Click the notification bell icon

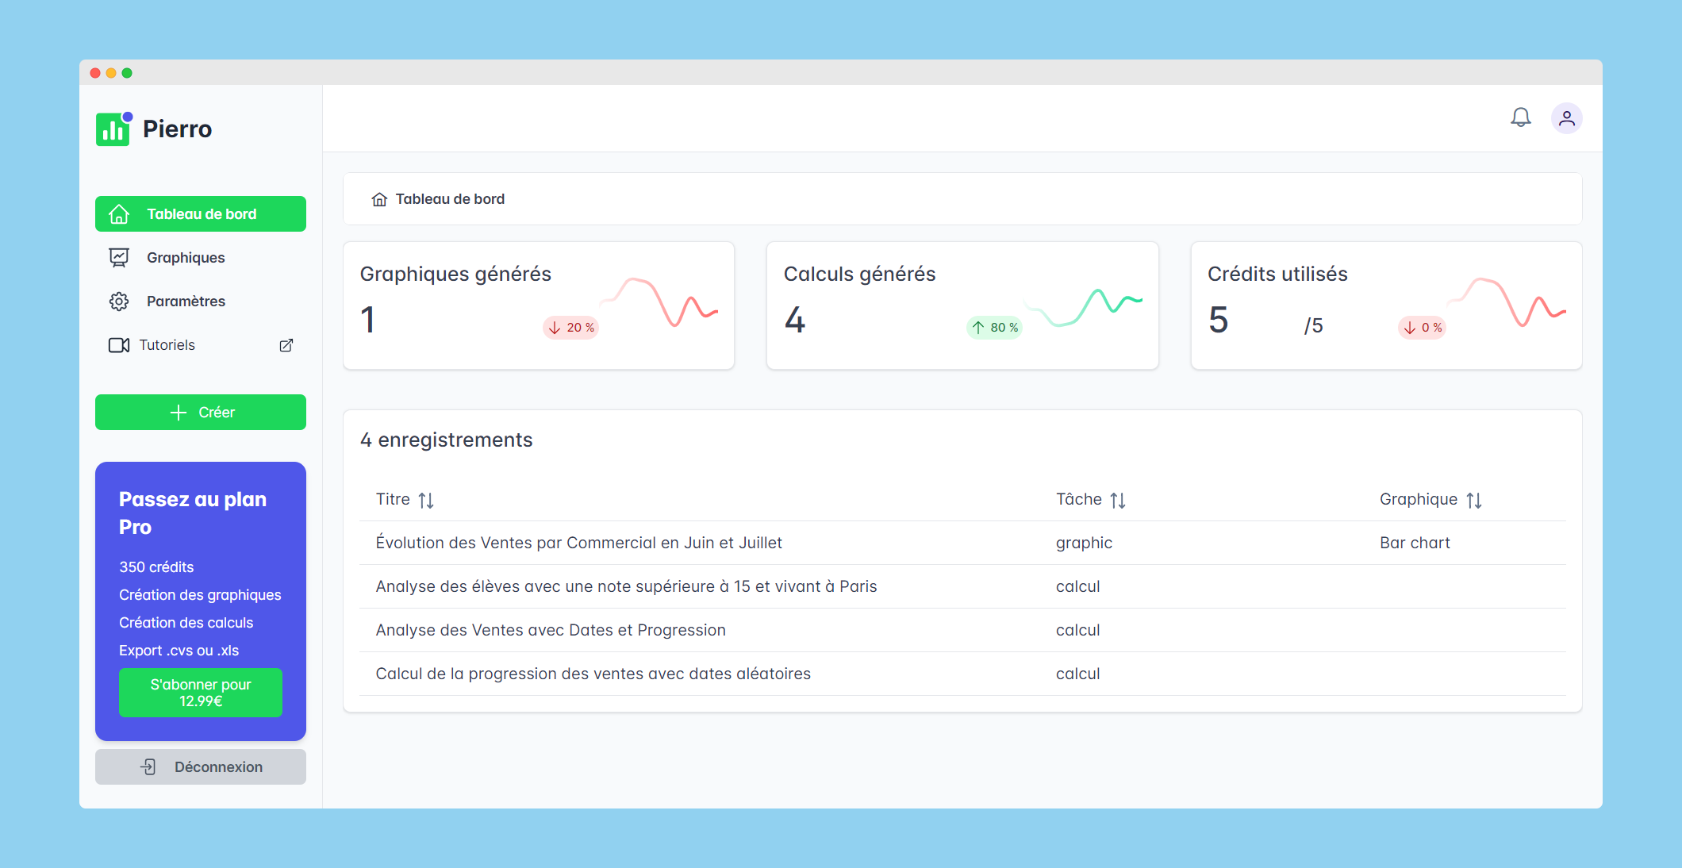(x=1520, y=117)
